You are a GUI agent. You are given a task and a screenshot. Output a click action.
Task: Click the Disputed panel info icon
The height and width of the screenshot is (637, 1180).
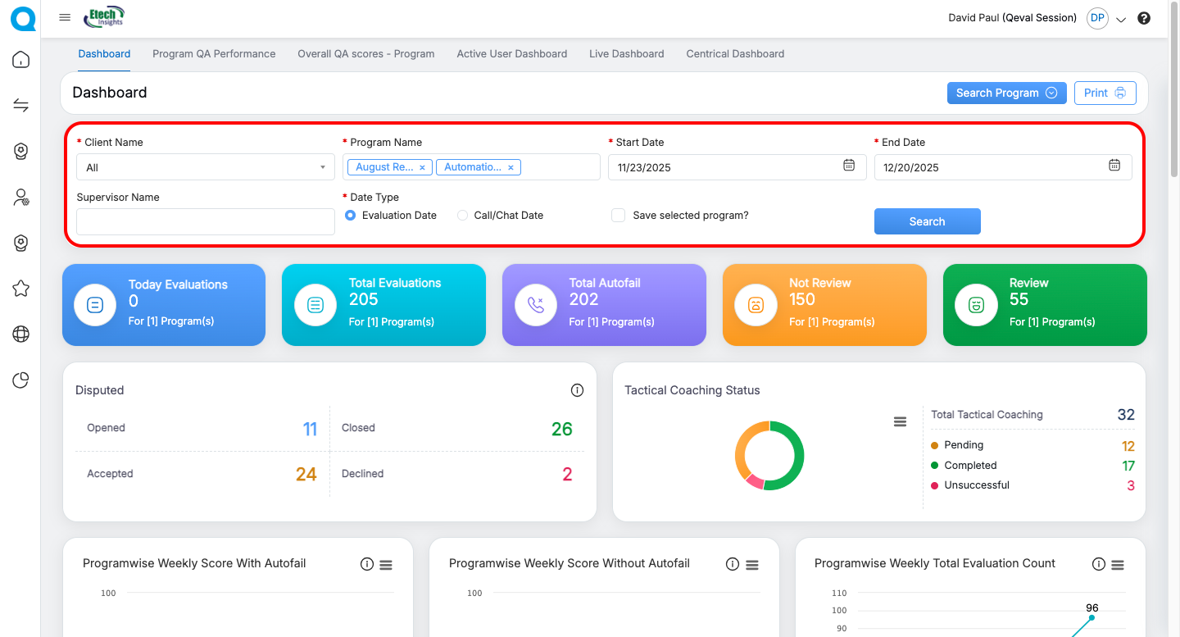coord(577,390)
